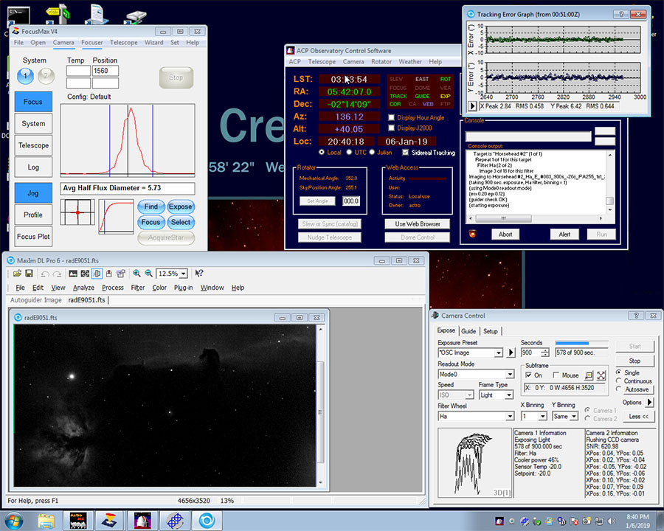Select the UTC time radio button in ACP
The width and height of the screenshot is (664, 531).
pyautogui.click(x=350, y=153)
